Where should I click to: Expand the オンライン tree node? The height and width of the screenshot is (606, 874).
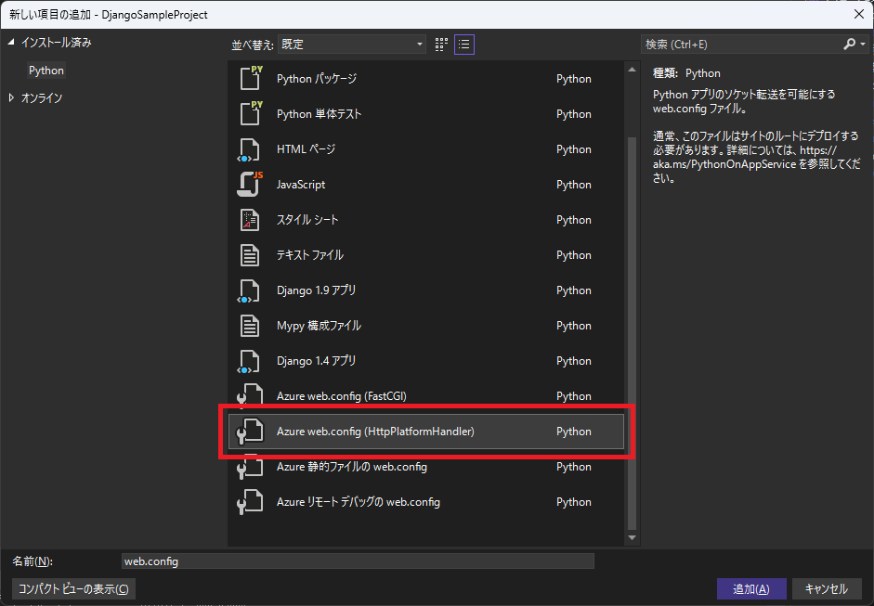click(x=12, y=98)
